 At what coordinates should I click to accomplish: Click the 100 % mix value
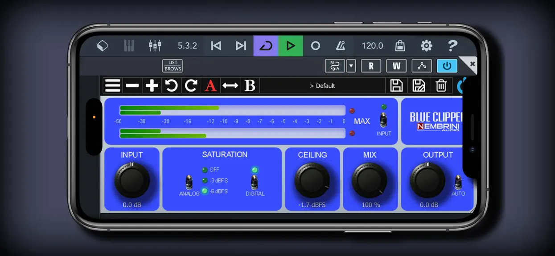(371, 205)
